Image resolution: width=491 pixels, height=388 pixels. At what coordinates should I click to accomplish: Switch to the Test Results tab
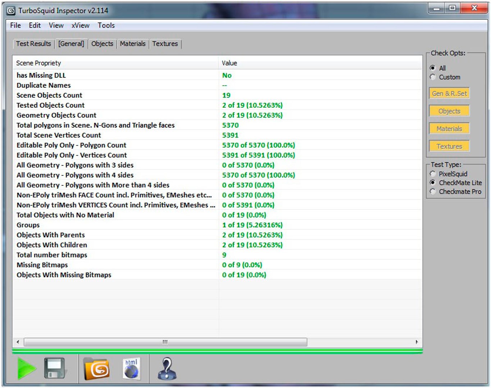(x=33, y=44)
